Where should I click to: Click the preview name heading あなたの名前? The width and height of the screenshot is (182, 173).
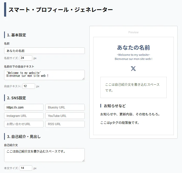pyautogui.click(x=133, y=48)
